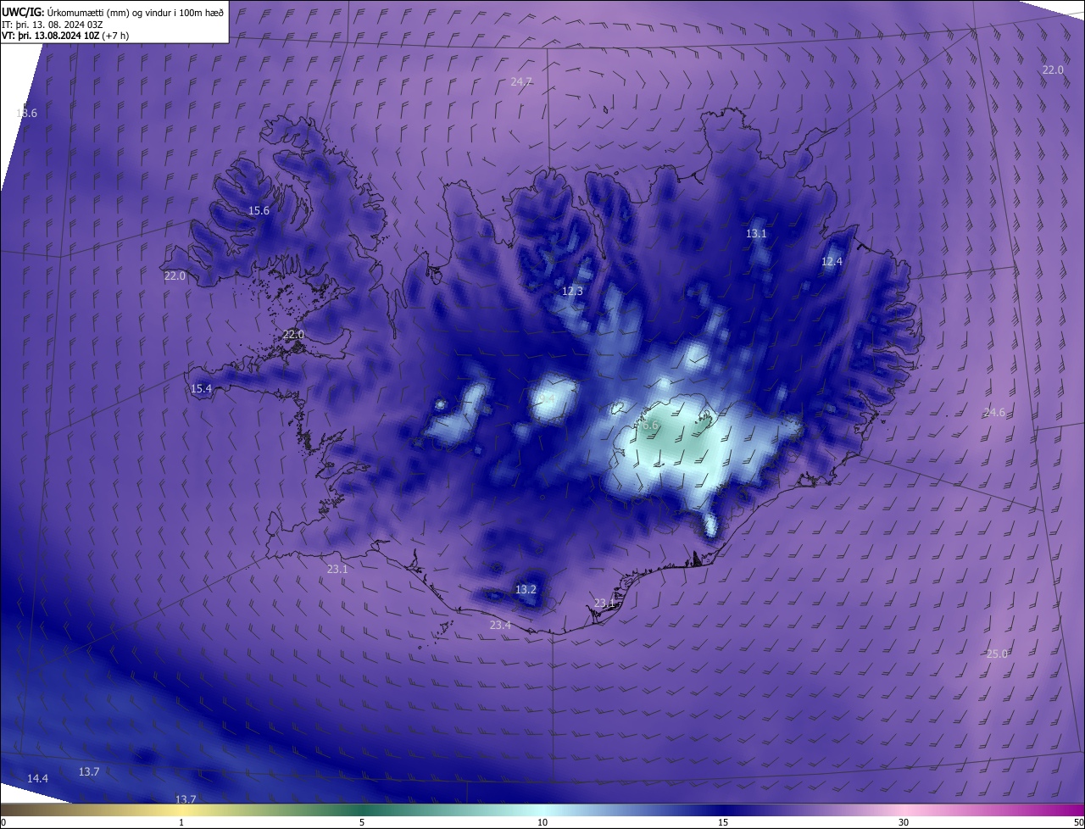Select the 12.3 value label
This screenshot has height=829, width=1085.
tap(572, 292)
